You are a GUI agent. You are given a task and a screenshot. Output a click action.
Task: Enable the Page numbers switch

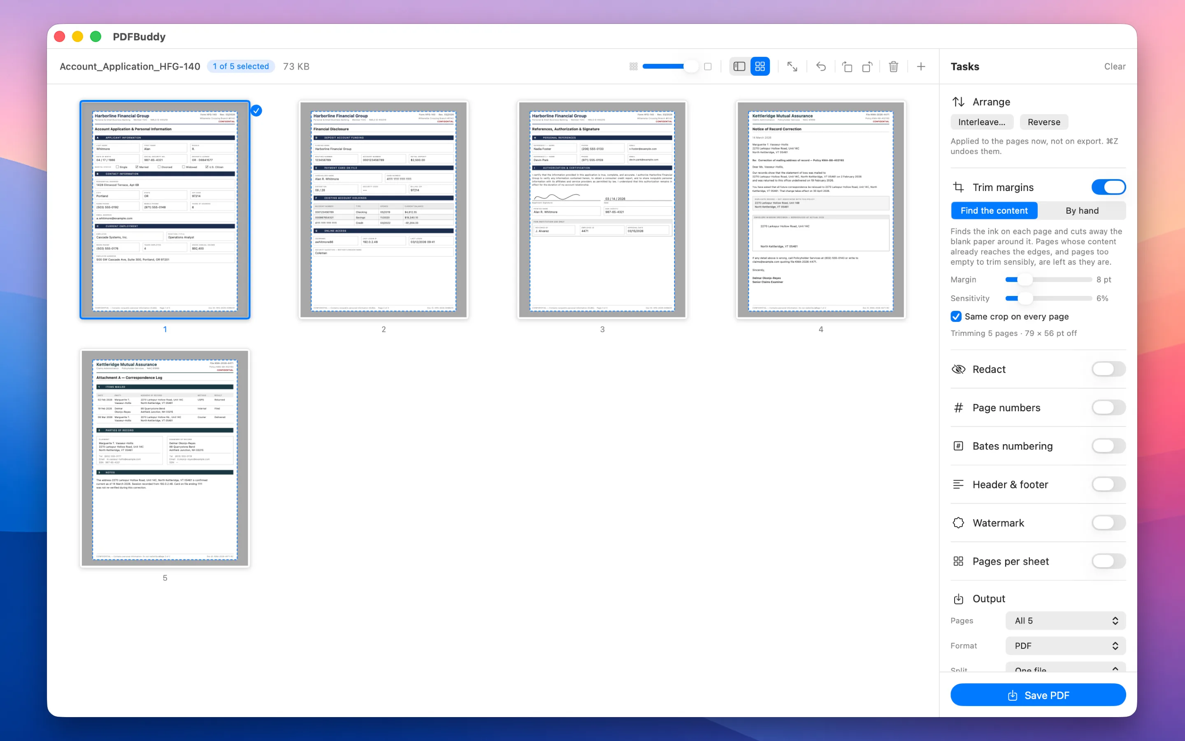tap(1108, 408)
